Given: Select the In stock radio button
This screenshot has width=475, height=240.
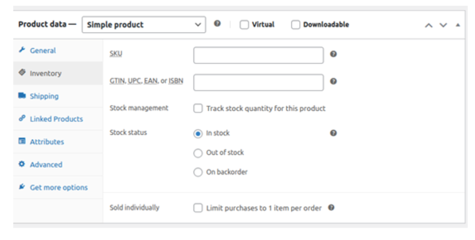Looking at the screenshot, I should 198,133.
